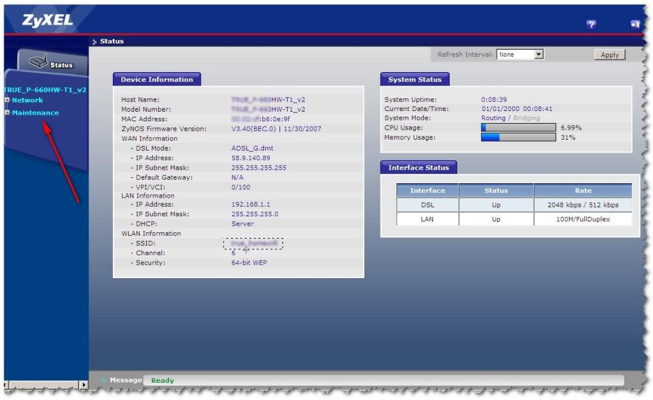The image size is (653, 400).
Task: Switch System Mode to Bridging
Action: click(526, 118)
